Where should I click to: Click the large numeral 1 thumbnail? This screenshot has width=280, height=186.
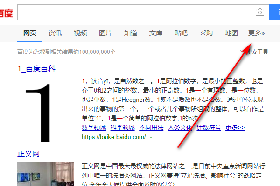click(38, 113)
